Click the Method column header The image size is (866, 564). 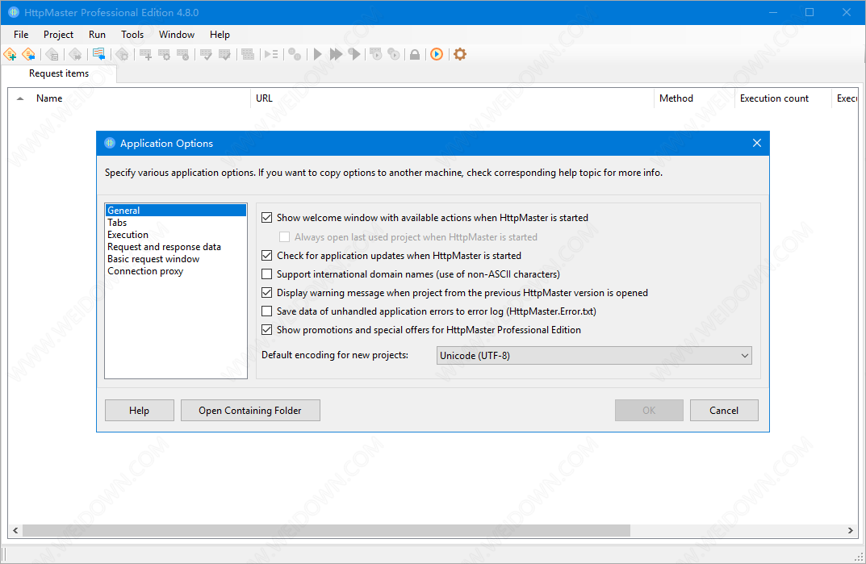(x=694, y=98)
